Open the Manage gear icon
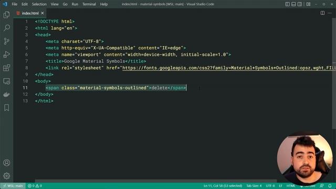The height and width of the screenshot is (189, 336). coord(7,176)
